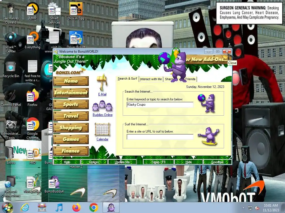The width and height of the screenshot is (285, 213).
Task: Open the Share tab
Action: tap(168, 79)
